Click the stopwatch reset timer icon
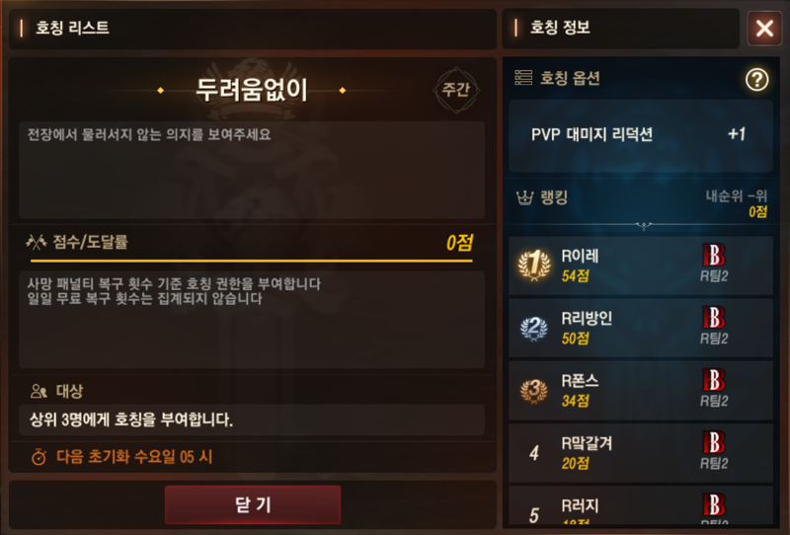This screenshot has height=535, width=790. 39,457
